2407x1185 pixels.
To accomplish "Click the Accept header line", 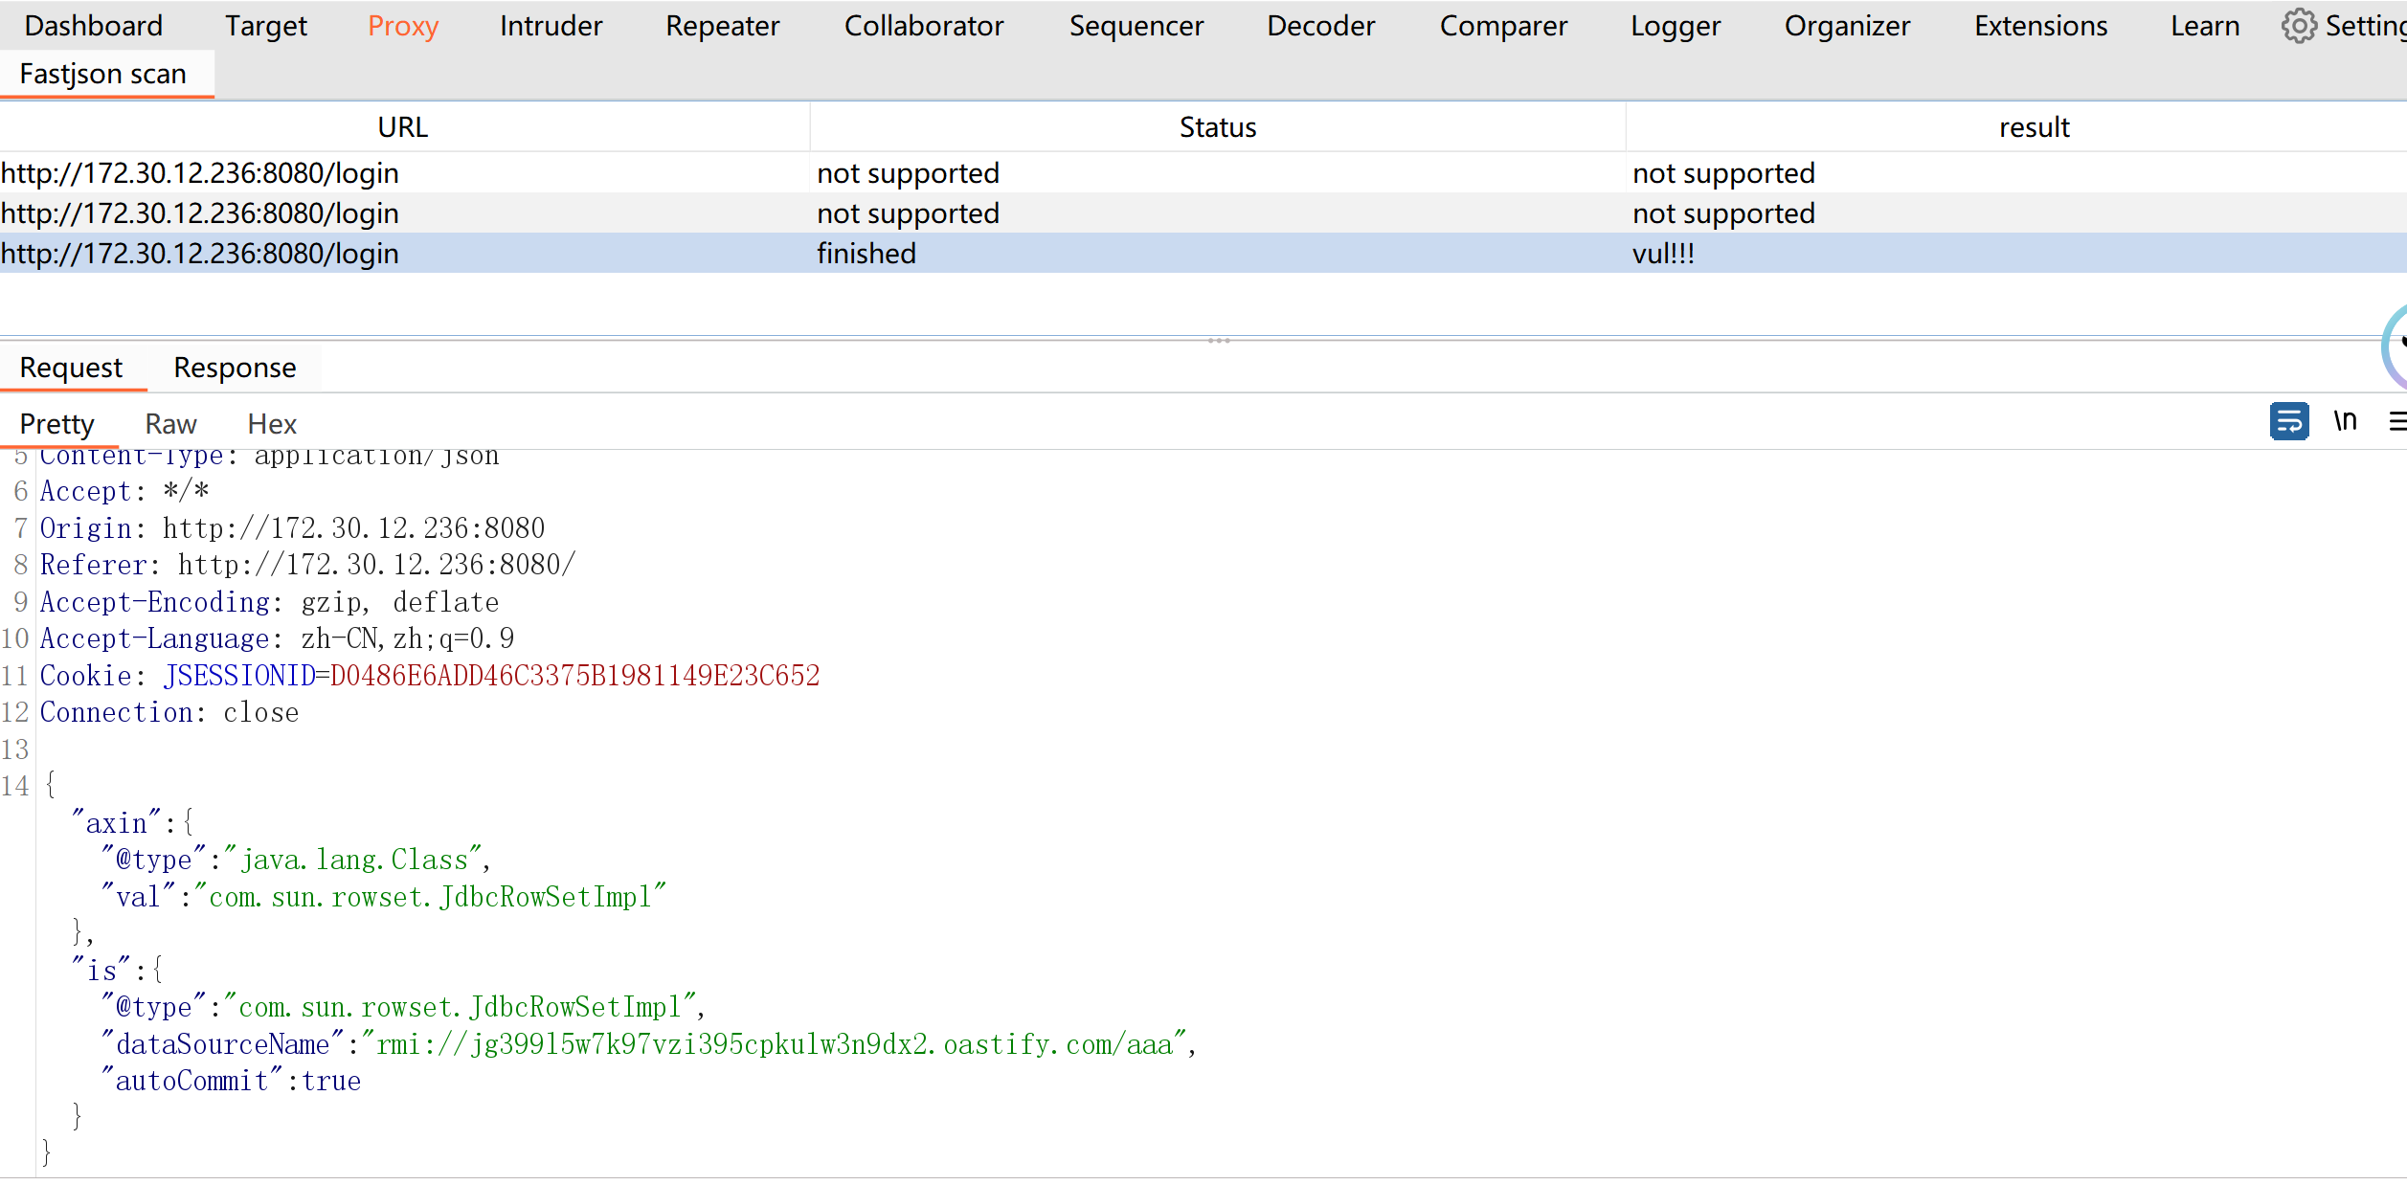I will coord(124,492).
